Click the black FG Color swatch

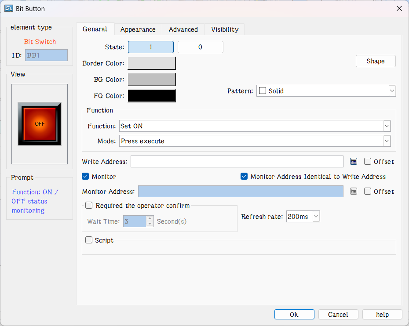(x=151, y=96)
